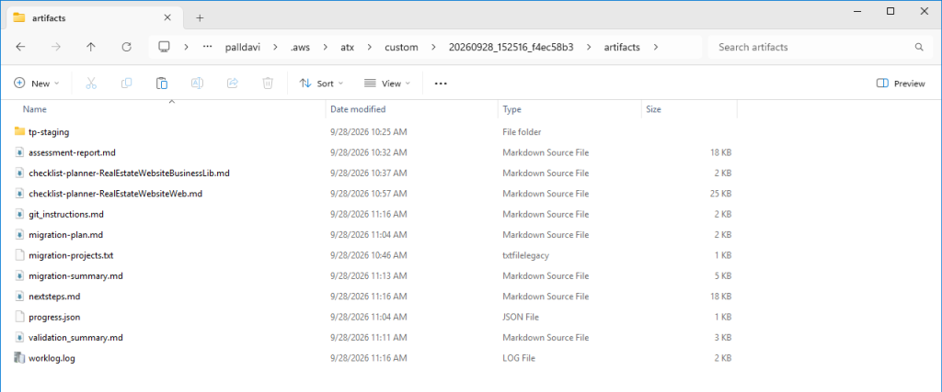Open the View dropdown menu
Image resolution: width=942 pixels, height=392 pixels.
point(387,84)
